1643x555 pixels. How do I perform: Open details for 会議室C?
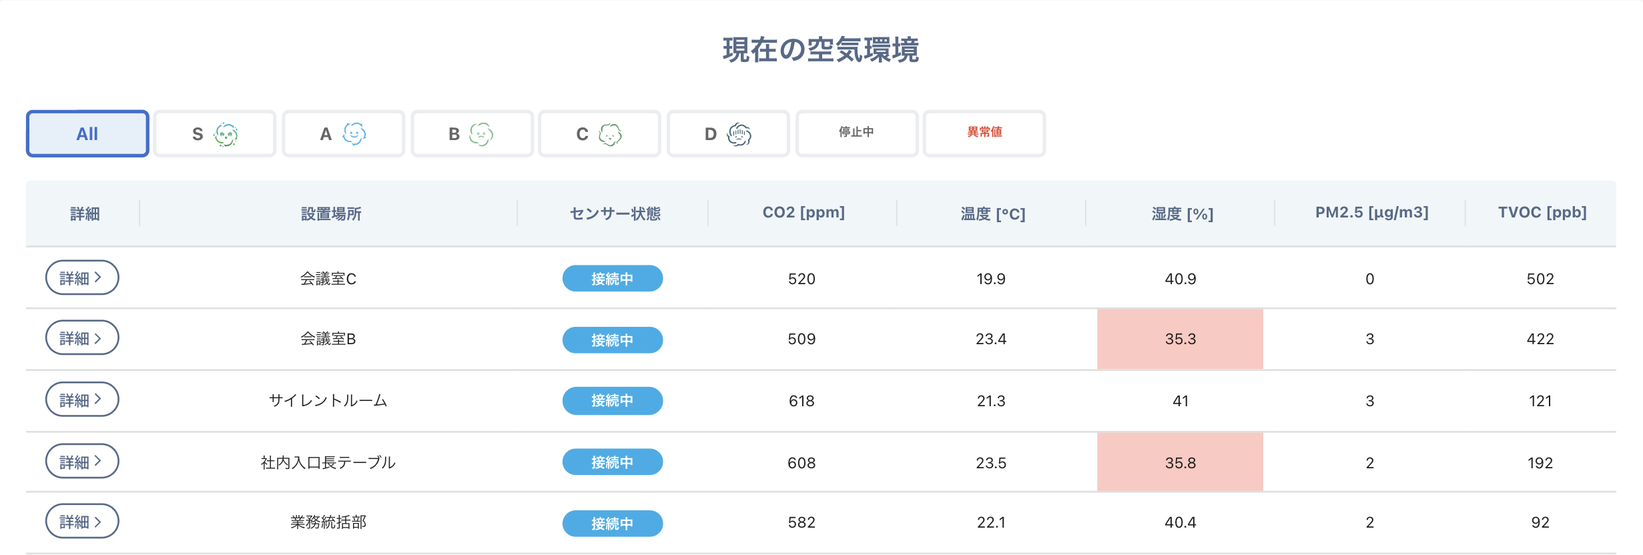(82, 277)
